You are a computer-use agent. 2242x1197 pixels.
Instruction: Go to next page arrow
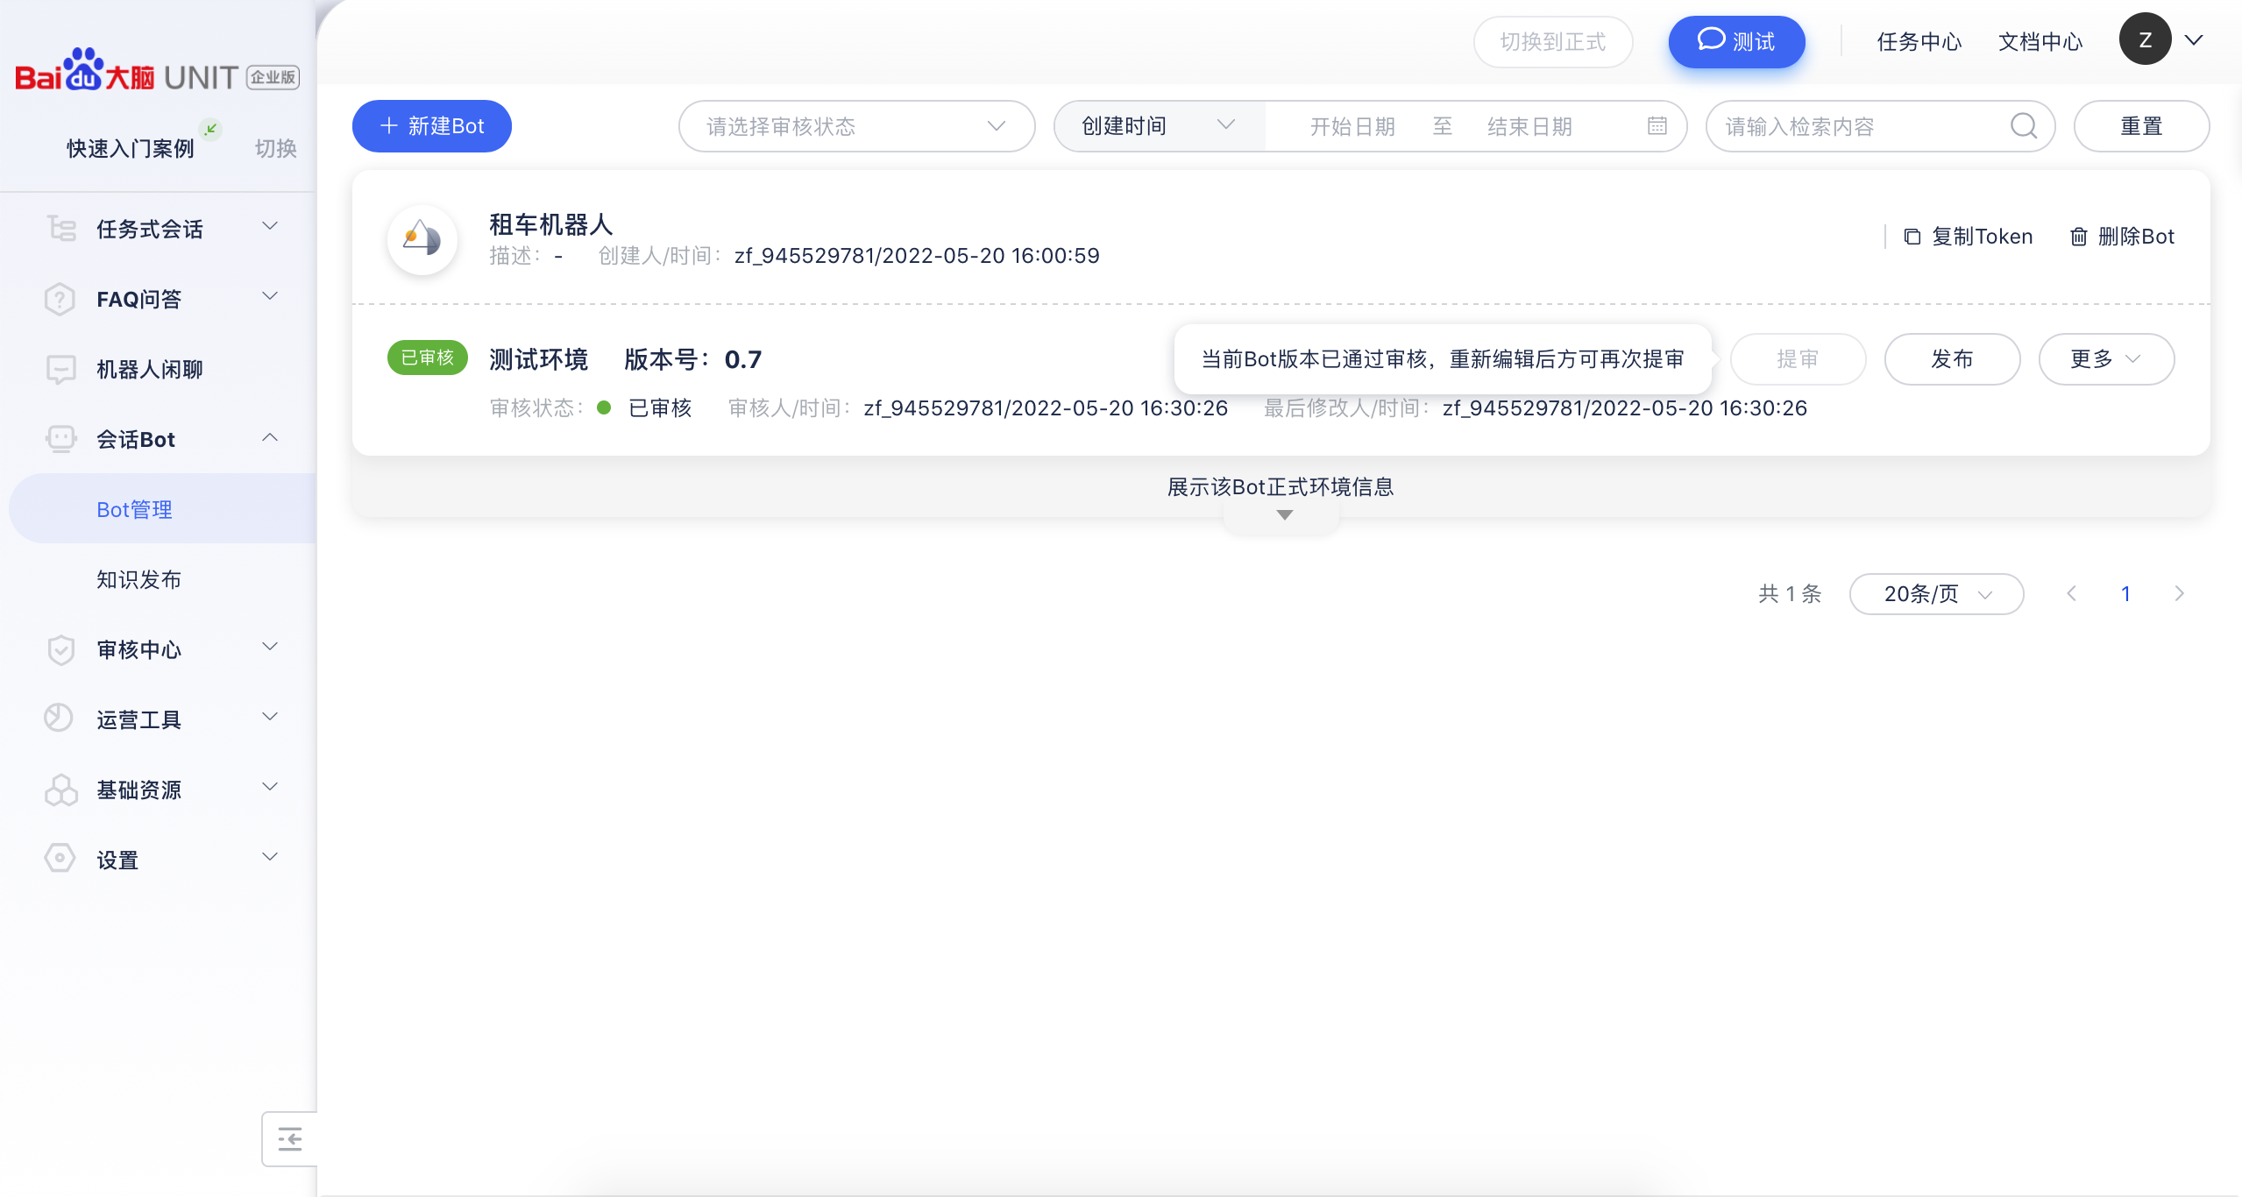[x=2179, y=594]
